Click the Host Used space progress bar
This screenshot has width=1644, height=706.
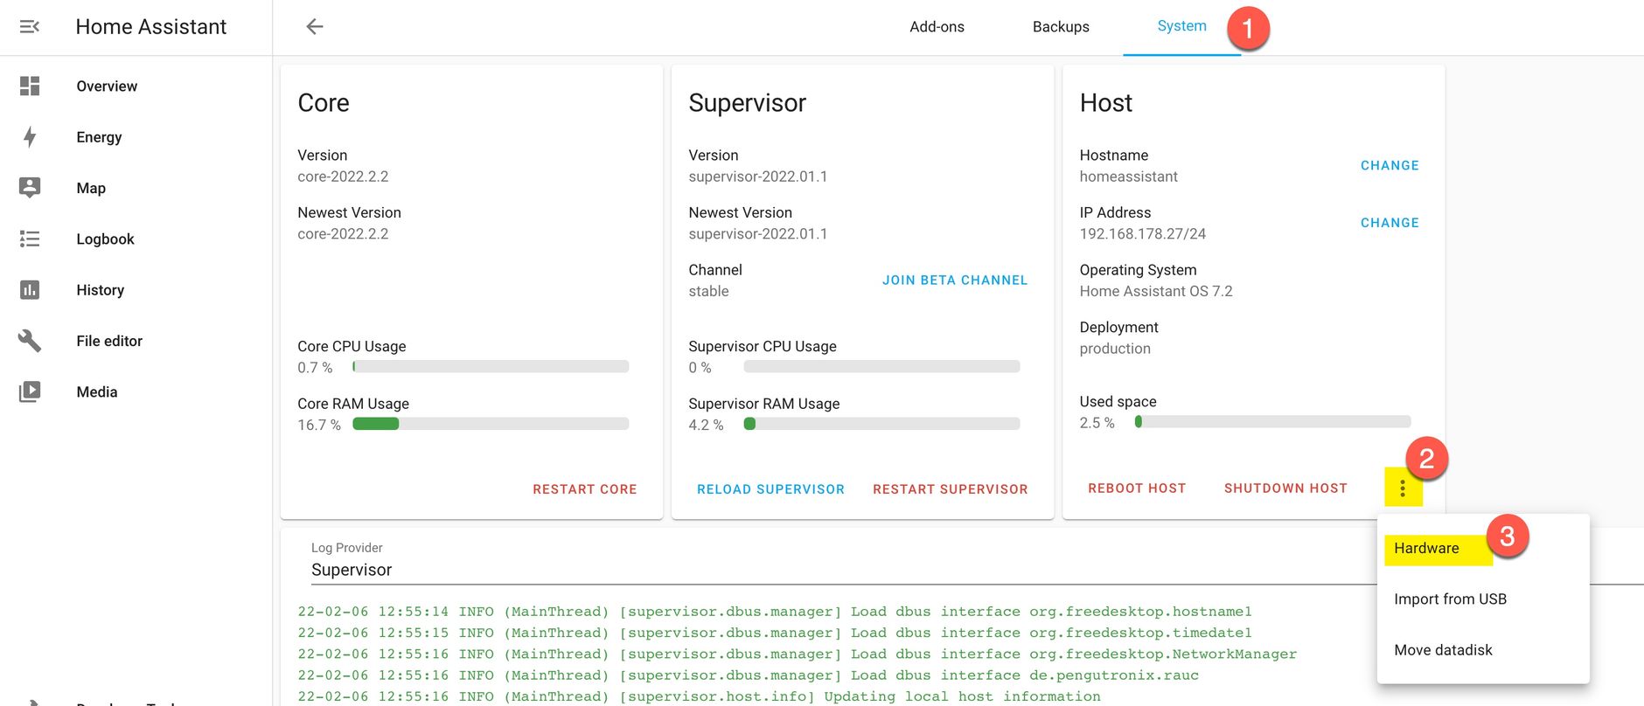point(1272,422)
